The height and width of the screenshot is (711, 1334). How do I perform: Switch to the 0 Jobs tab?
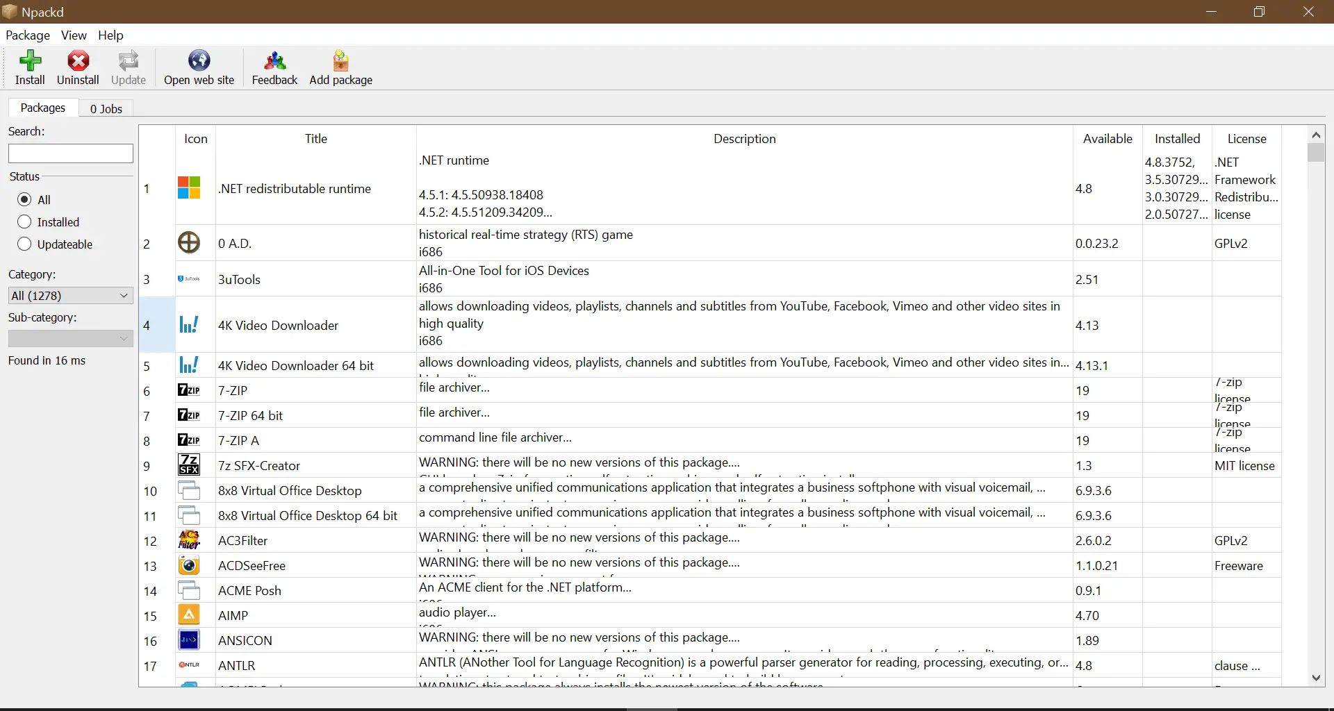(106, 109)
